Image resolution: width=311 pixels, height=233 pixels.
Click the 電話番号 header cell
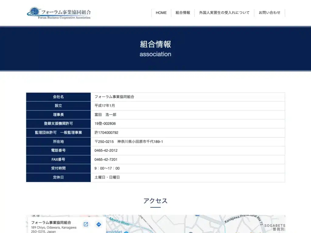tap(58, 150)
